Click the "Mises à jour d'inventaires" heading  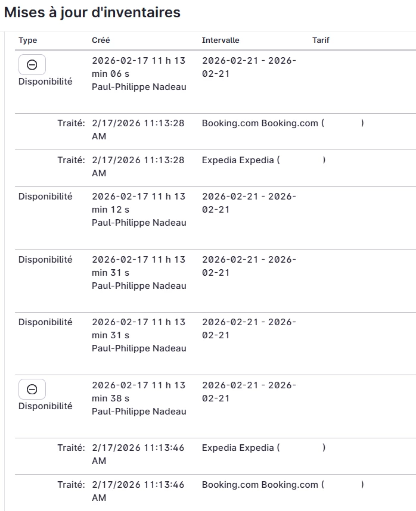[x=92, y=13]
